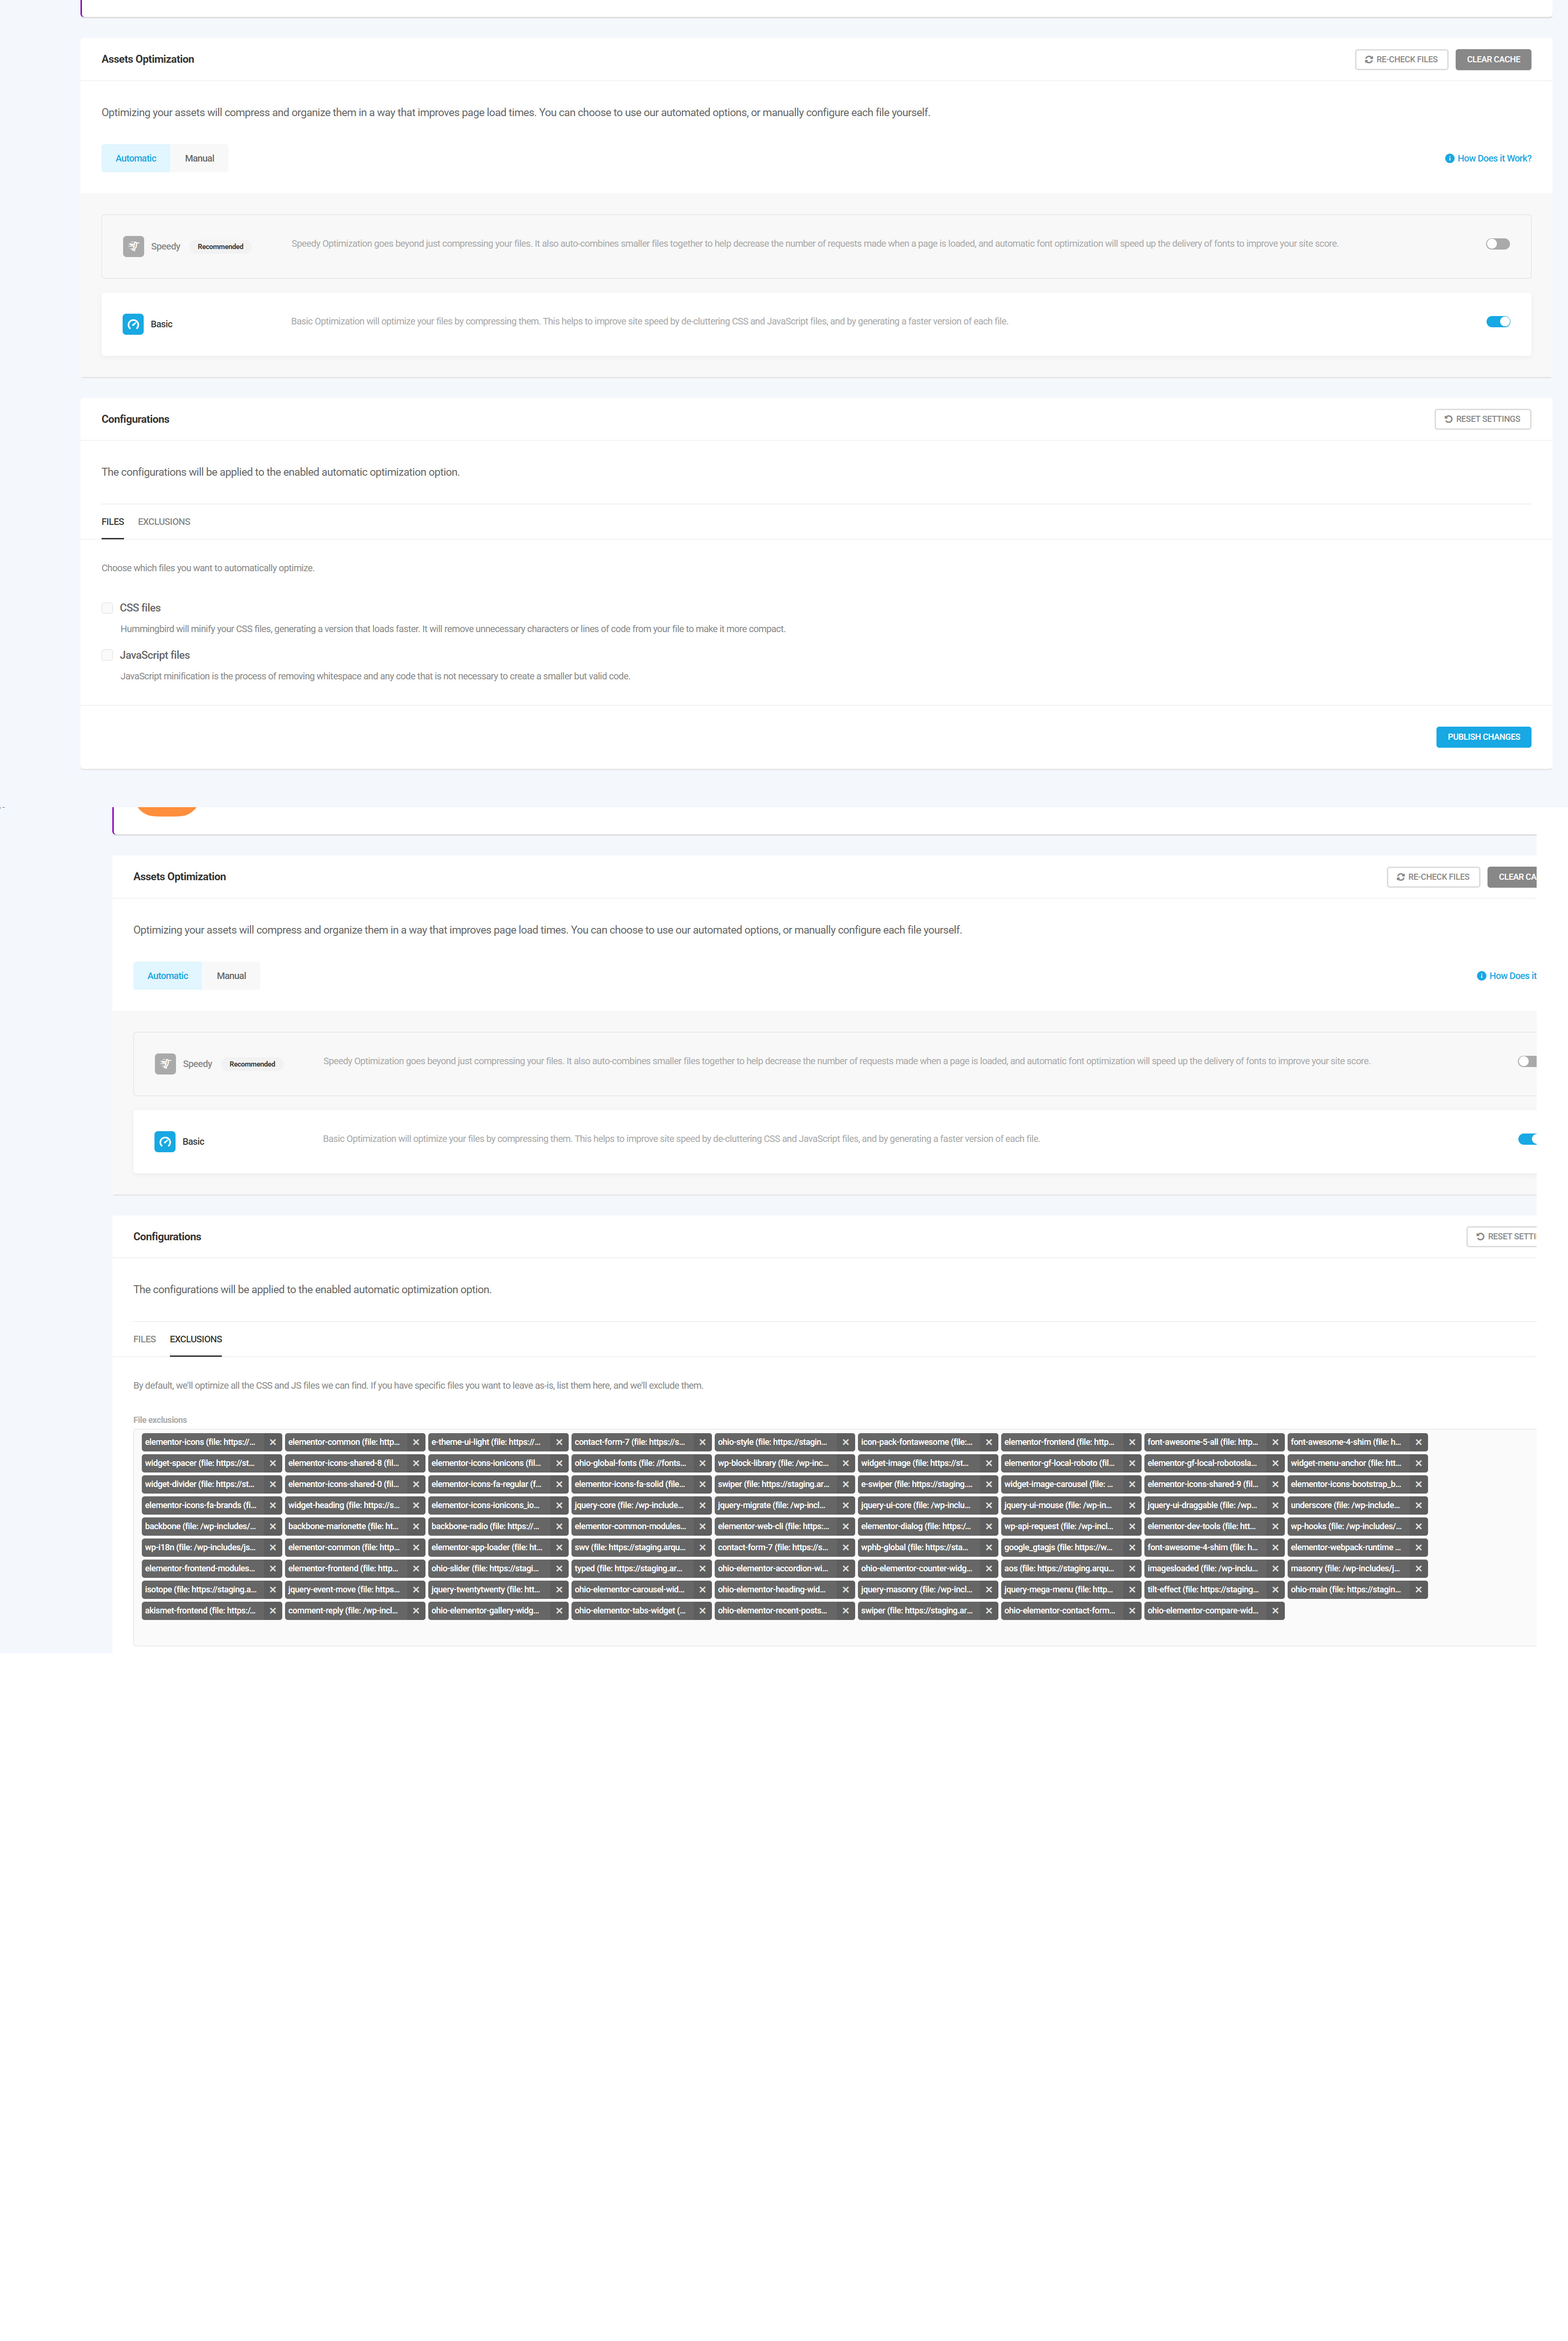Screen dimensions: 1568x2341
Task: Remove ohio-slider exclusion tag
Action: tap(559, 1568)
